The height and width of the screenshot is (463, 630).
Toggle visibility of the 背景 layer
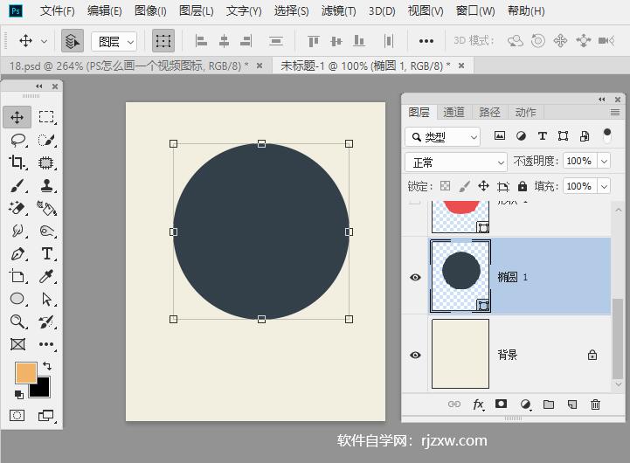pyautogui.click(x=415, y=355)
